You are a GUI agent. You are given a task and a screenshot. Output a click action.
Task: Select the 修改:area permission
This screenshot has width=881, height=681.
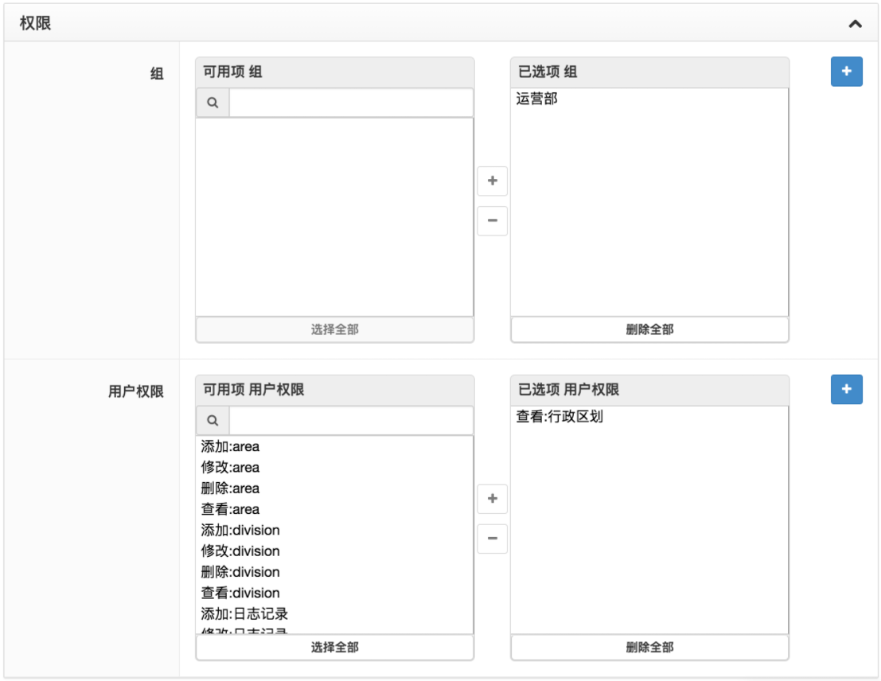tap(335, 468)
